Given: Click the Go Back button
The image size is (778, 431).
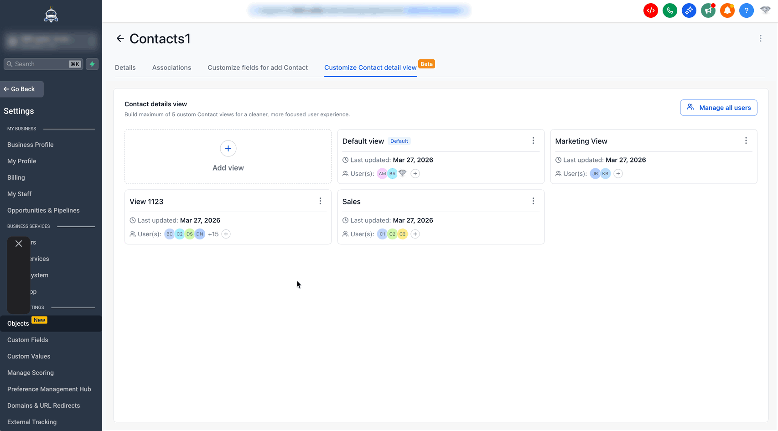Looking at the screenshot, I should pyautogui.click(x=22, y=89).
